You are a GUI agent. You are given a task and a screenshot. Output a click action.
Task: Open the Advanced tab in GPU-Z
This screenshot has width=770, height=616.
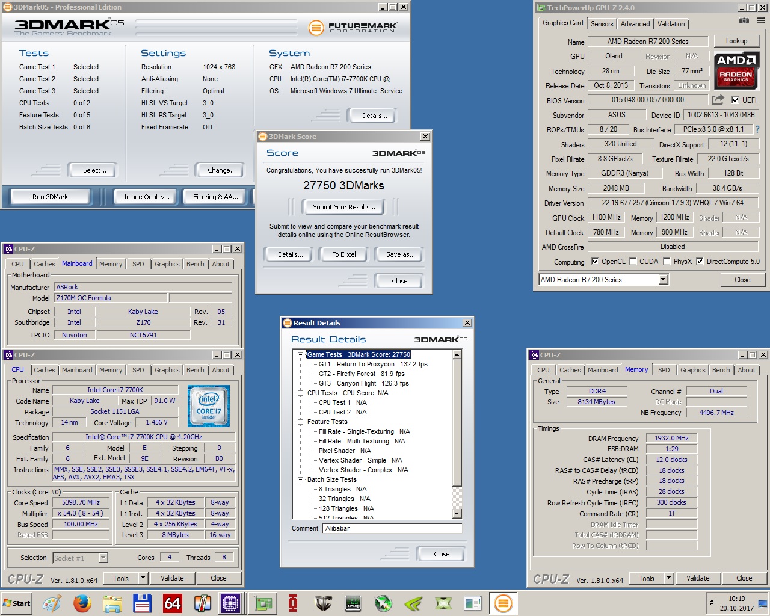pyautogui.click(x=635, y=24)
